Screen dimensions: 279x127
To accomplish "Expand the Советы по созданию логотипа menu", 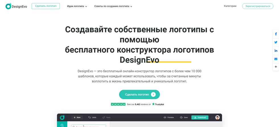I will (113, 6).
